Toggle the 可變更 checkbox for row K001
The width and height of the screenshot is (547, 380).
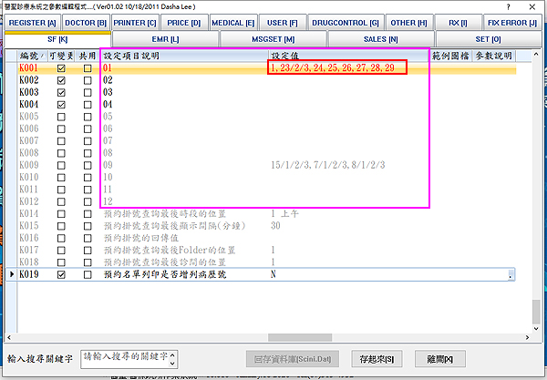(x=61, y=68)
